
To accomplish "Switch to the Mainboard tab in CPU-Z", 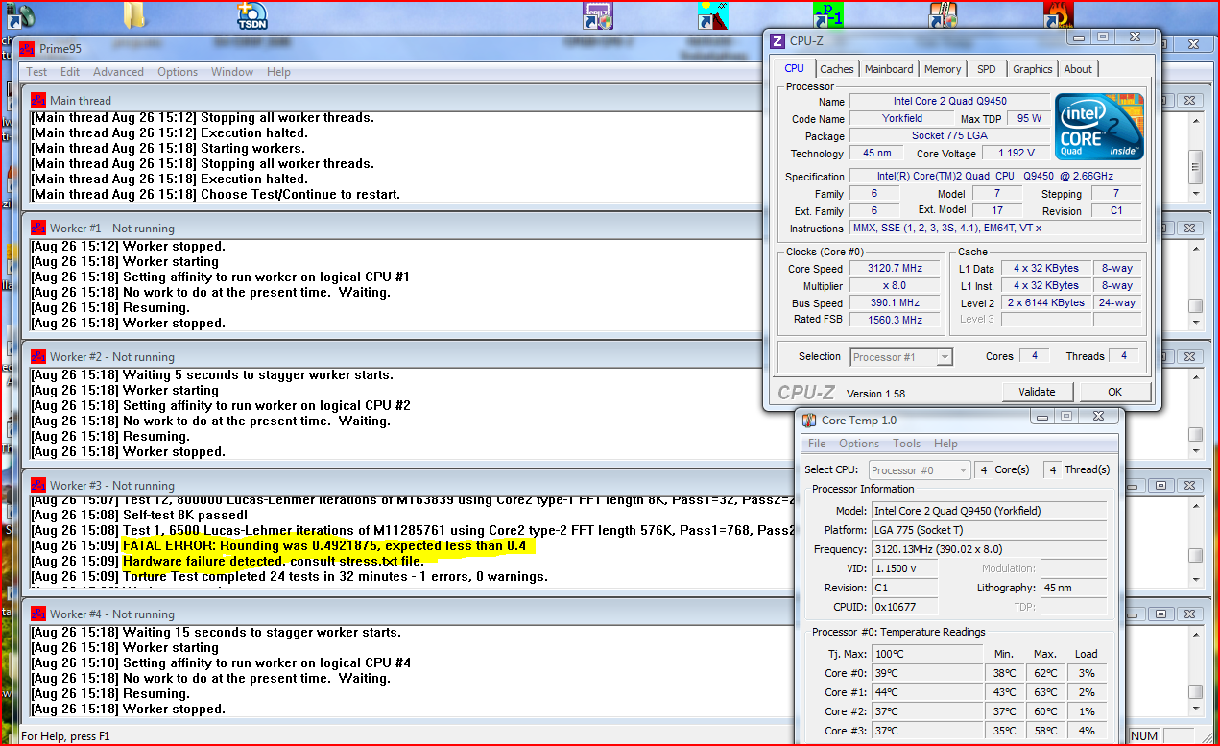I will click(889, 69).
